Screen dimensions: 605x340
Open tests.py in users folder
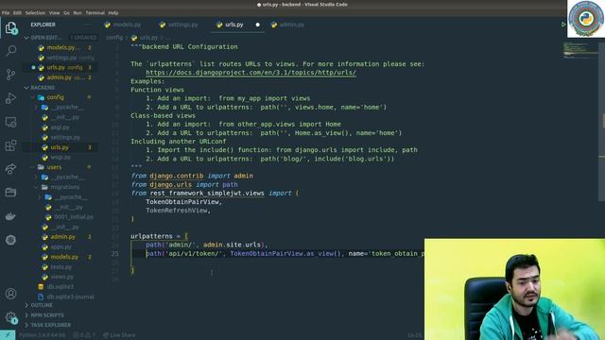60,266
